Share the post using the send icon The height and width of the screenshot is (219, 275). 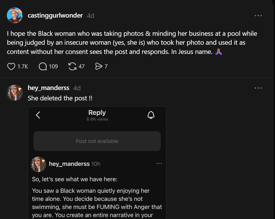click(99, 67)
